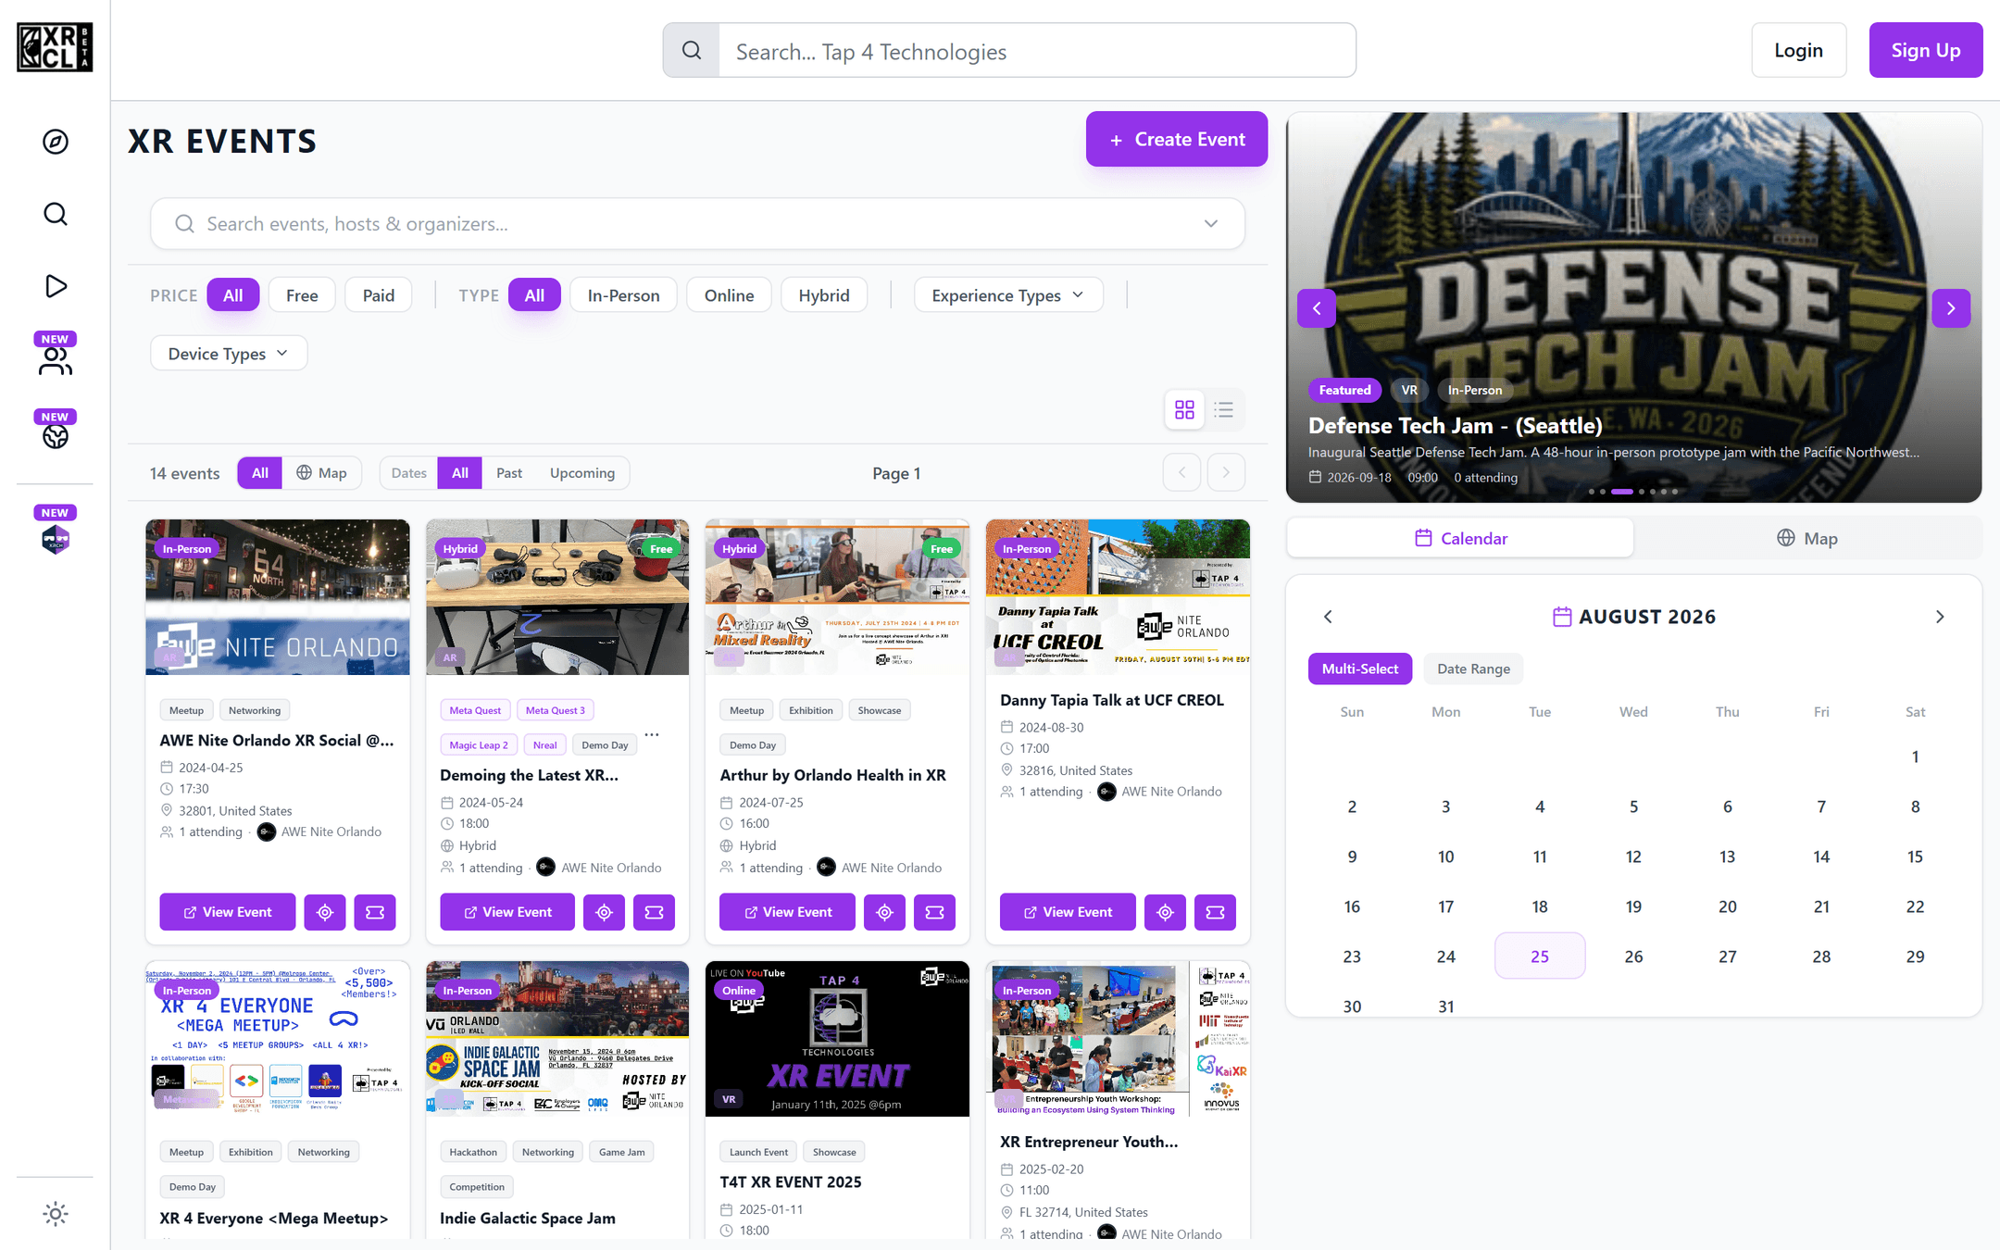Click ticket icon for Danny Tapia Talk
Viewport: 2000px width, 1250px height.
[1216, 912]
